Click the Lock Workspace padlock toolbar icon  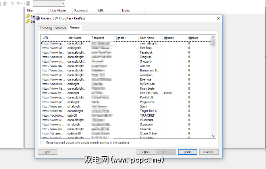coord(28,3)
